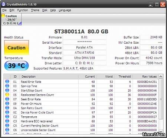The image size is (167, 138).
Task: Click status icon for Hardware ECC recovered
Action: pyautogui.click(x=7, y=121)
